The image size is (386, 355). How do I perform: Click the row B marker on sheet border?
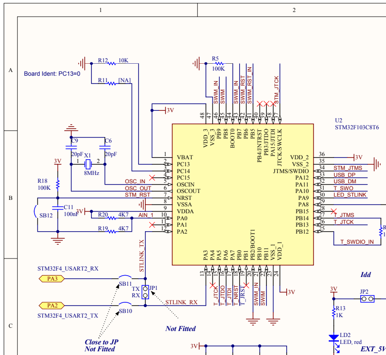coord(10,198)
